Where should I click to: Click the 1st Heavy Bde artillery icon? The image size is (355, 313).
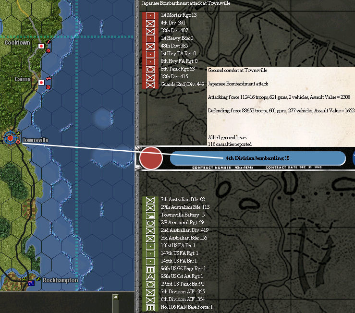click(x=150, y=39)
